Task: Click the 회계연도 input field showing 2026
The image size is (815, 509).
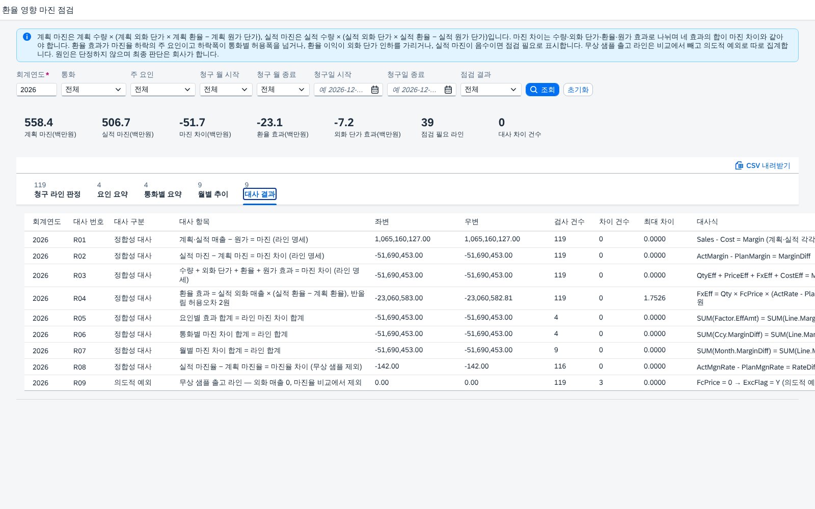Action: 37,90
